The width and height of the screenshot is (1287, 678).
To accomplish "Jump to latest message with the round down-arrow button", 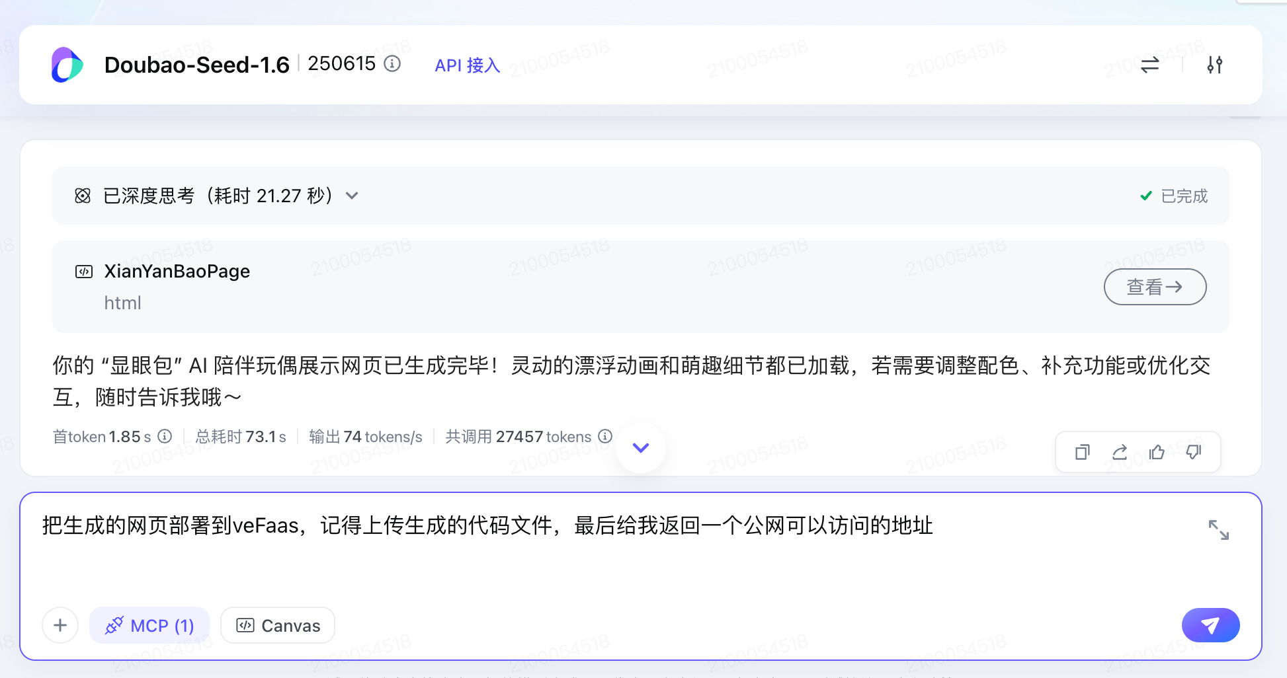I will (x=640, y=447).
